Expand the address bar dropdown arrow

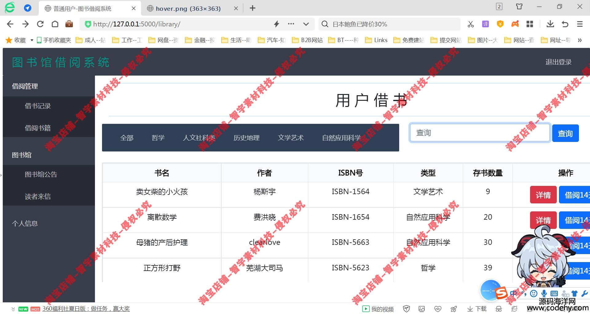point(306,24)
